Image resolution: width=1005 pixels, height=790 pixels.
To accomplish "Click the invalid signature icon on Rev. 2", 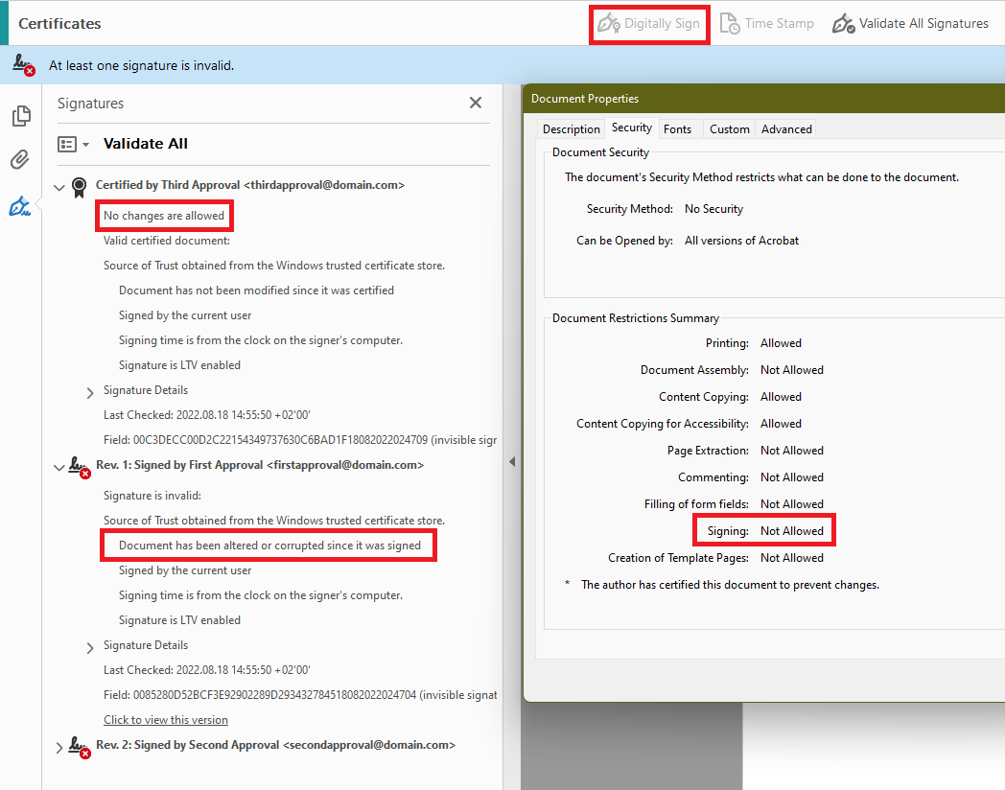I will [79, 747].
